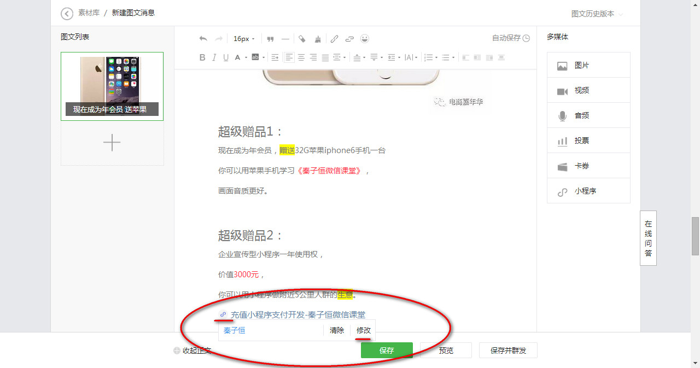Toggle bold formatting
This screenshot has width=700, height=368.
coord(202,57)
